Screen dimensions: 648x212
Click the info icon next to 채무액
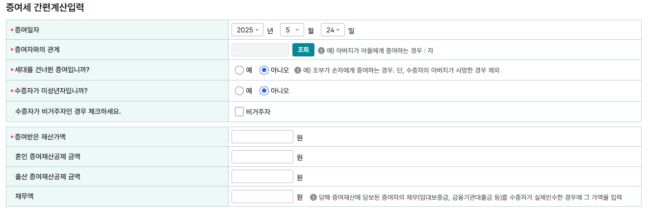[x=313, y=197]
